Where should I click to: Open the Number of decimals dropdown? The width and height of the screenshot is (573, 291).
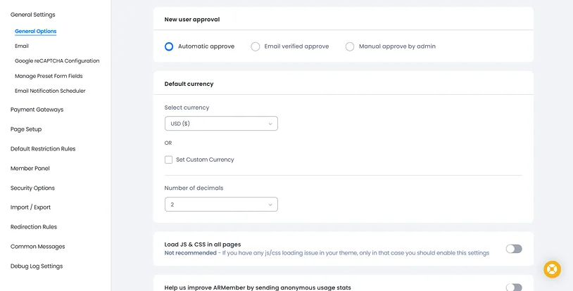221,205
